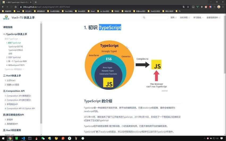Click the search magnifier icon in header
The image size is (226, 141).
click(x=144, y=18)
